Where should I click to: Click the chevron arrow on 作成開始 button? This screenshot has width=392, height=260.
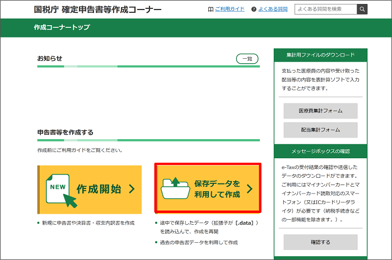click(132, 189)
